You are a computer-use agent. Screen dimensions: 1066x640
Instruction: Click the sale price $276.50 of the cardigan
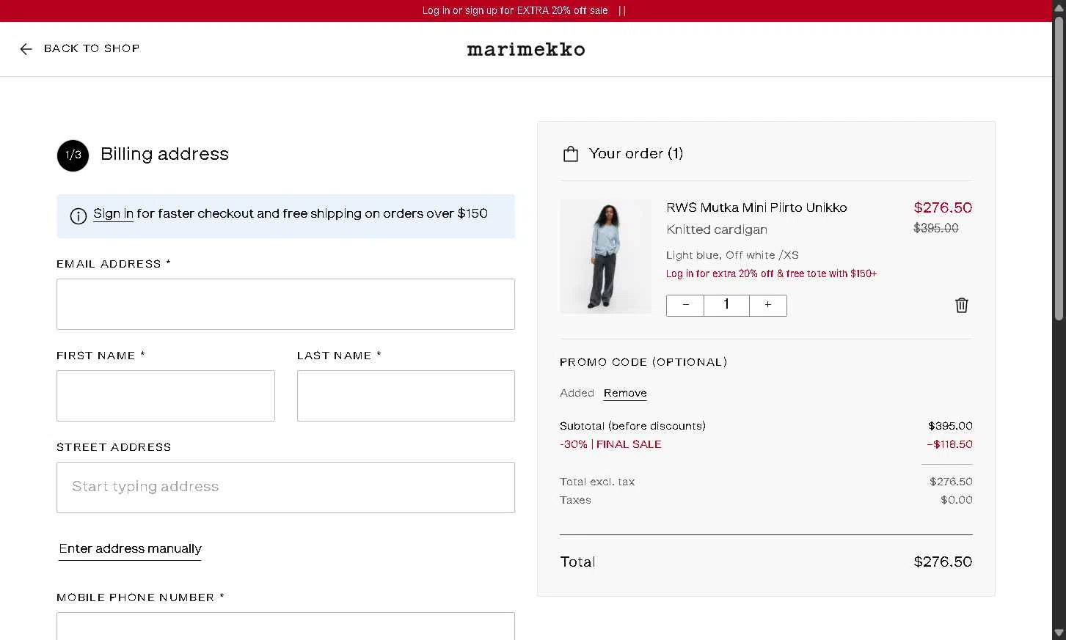tap(943, 207)
